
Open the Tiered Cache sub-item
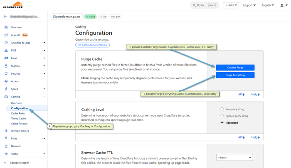click(18, 119)
